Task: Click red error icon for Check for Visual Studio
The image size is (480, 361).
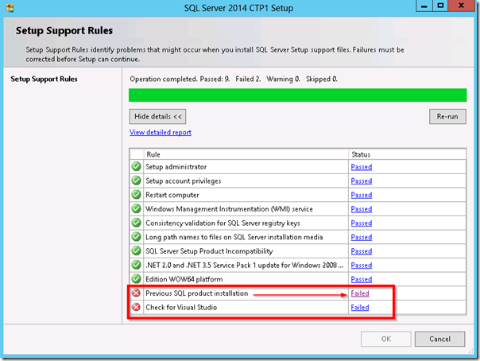Action: [x=136, y=307]
